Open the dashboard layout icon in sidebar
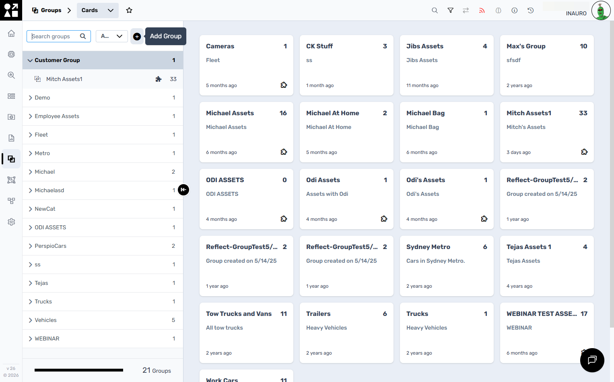This screenshot has width=614, height=382. tap(11, 96)
